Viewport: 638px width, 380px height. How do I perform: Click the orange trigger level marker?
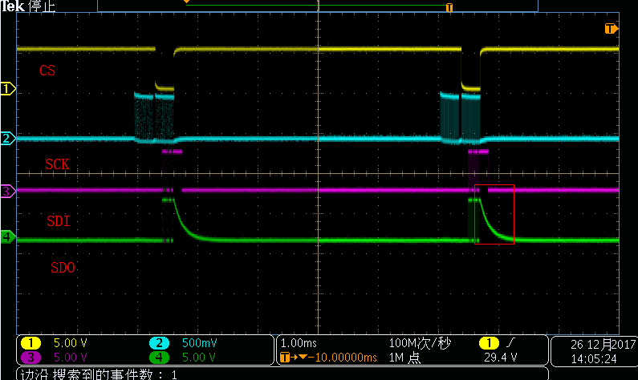point(612,28)
